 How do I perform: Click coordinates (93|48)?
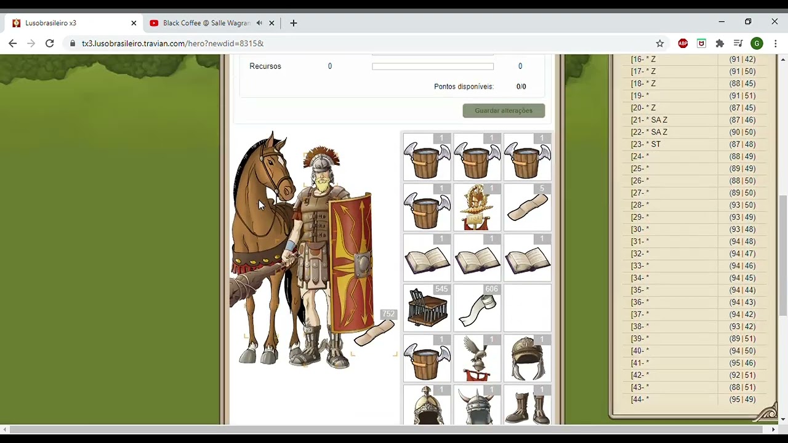click(742, 229)
